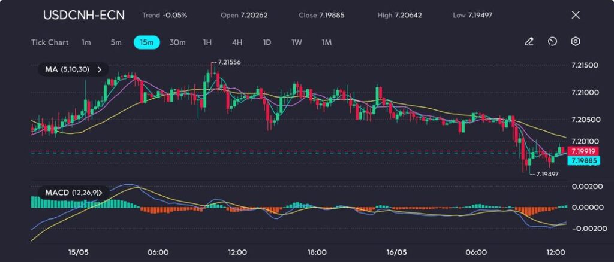
Task: Open chart settings hexagon icon
Action: click(x=575, y=42)
